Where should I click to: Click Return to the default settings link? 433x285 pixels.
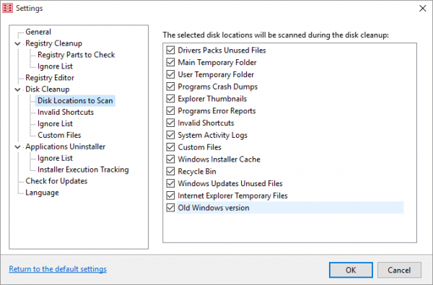click(58, 269)
